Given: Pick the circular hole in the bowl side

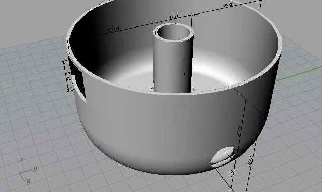Looking at the screenshot, I should point(223,156).
